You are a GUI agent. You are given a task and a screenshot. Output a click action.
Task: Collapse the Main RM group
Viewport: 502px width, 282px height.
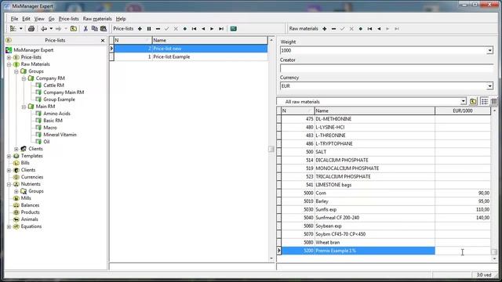click(x=24, y=107)
